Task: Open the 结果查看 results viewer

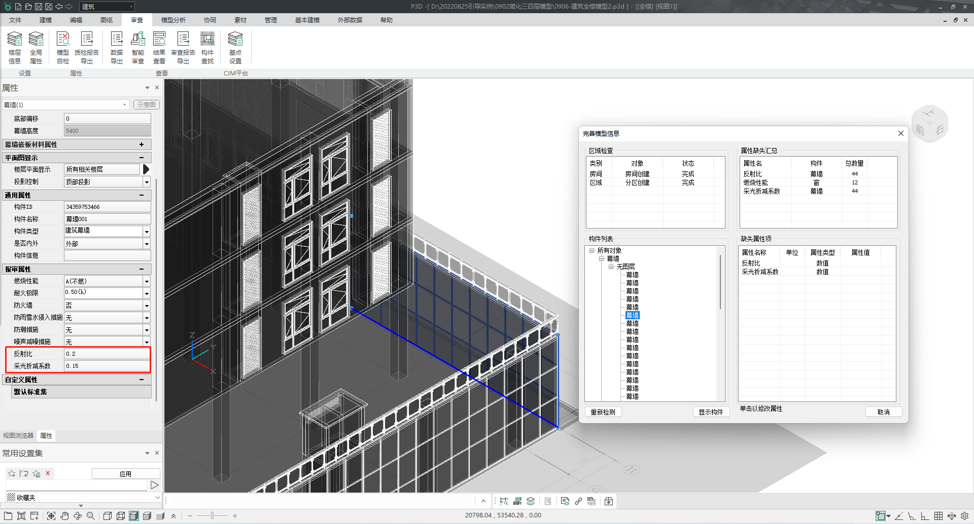Action: coord(159,47)
